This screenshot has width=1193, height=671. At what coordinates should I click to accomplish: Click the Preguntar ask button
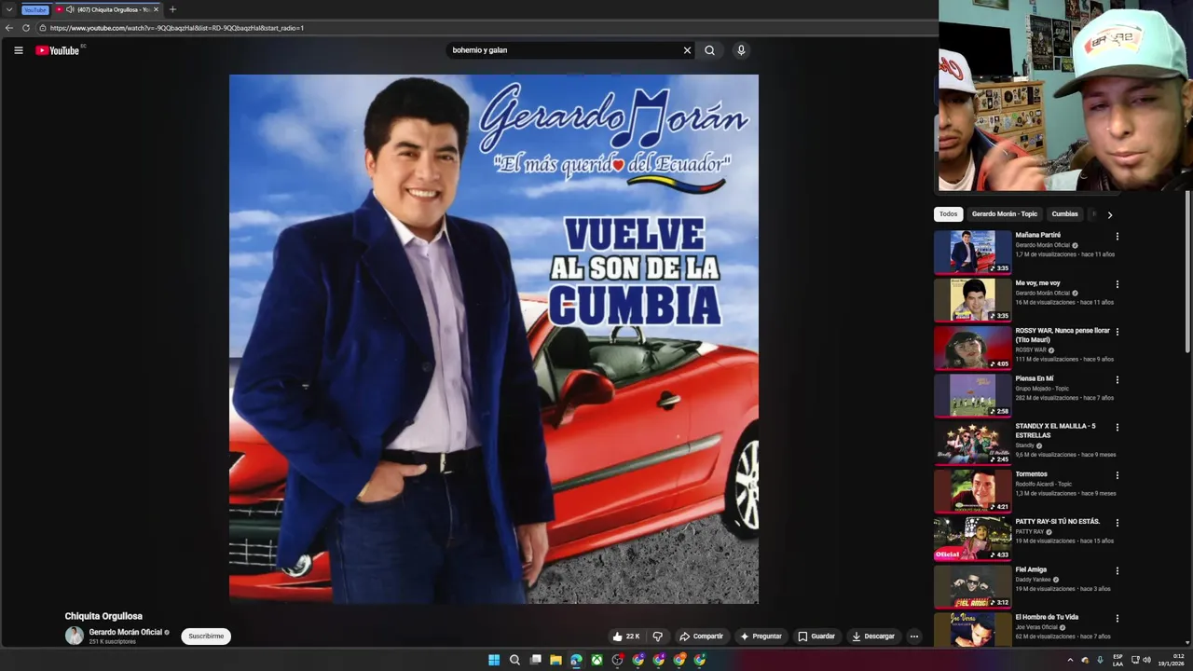pos(761,637)
